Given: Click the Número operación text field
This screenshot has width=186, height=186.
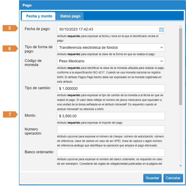Looking at the screenshot, I should point(111,130).
